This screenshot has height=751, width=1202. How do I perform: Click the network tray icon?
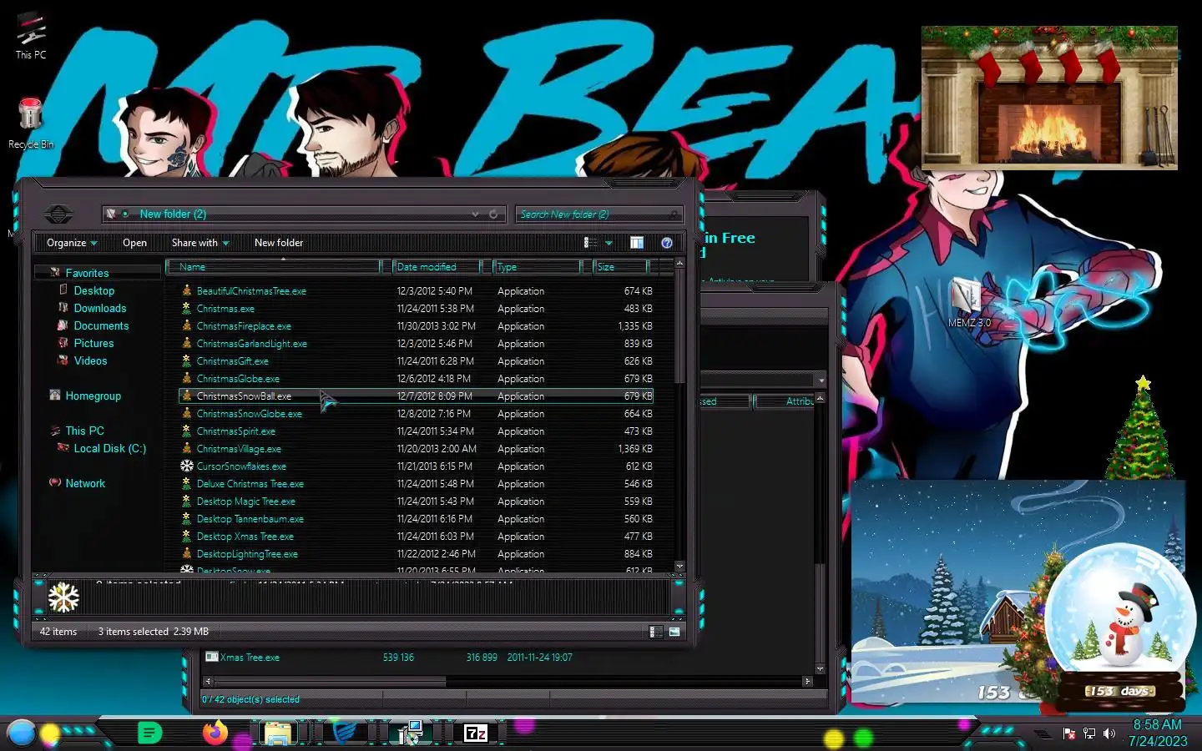pyautogui.click(x=1088, y=733)
